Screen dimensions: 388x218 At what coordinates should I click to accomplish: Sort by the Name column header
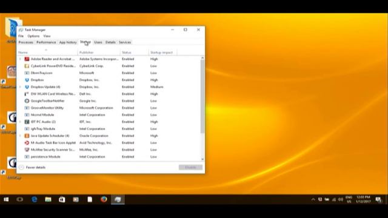point(47,53)
